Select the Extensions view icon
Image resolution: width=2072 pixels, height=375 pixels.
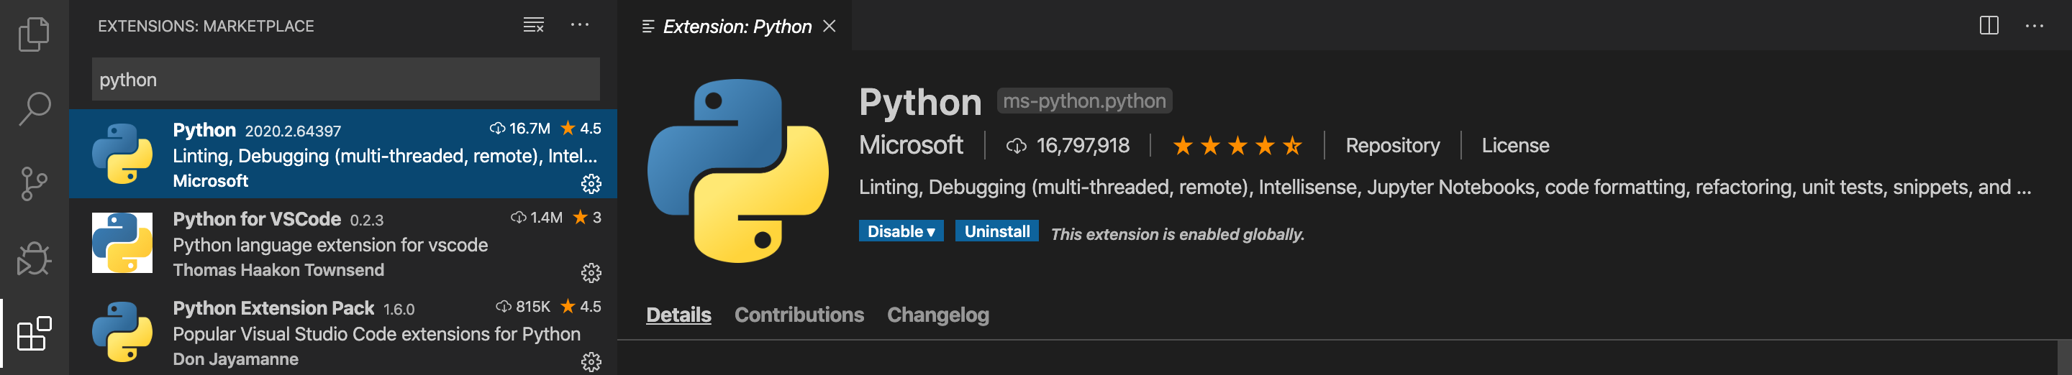[x=34, y=333]
